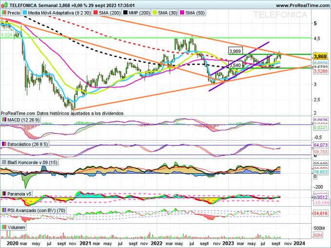Click the timestamp 29 sept 2023 17:35:01
The image size is (331, 248).
111,5
